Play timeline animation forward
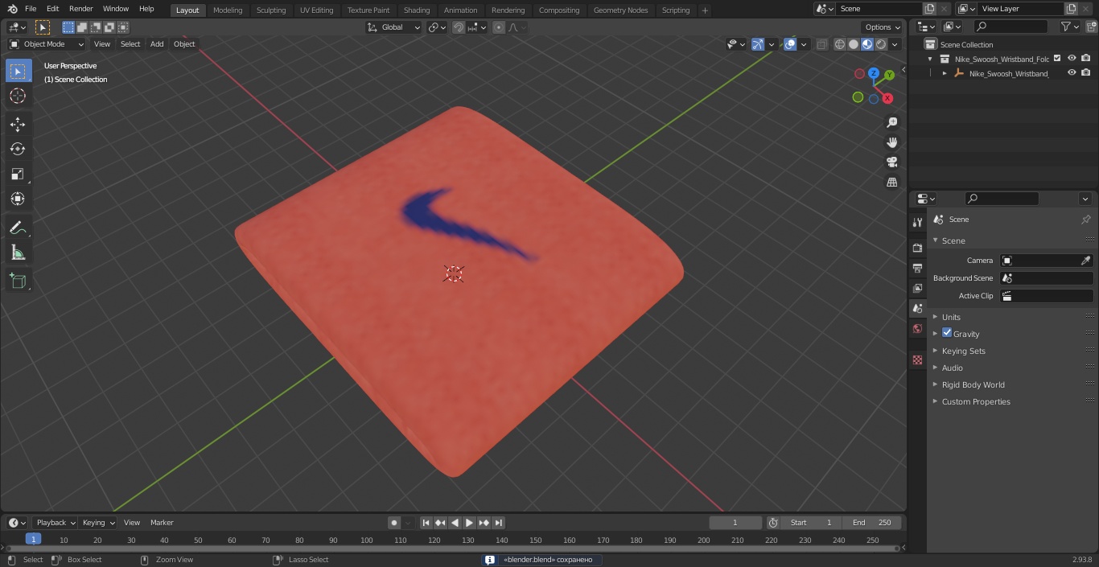 pyautogui.click(x=469, y=523)
